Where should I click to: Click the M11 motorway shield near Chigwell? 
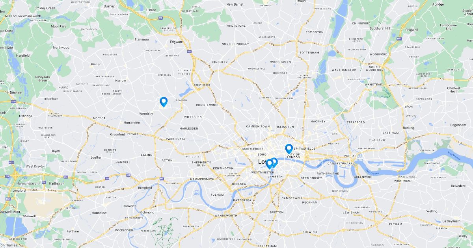point(399,39)
